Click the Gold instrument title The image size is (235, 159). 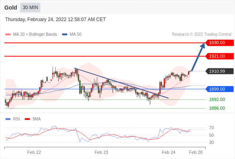pos(11,8)
